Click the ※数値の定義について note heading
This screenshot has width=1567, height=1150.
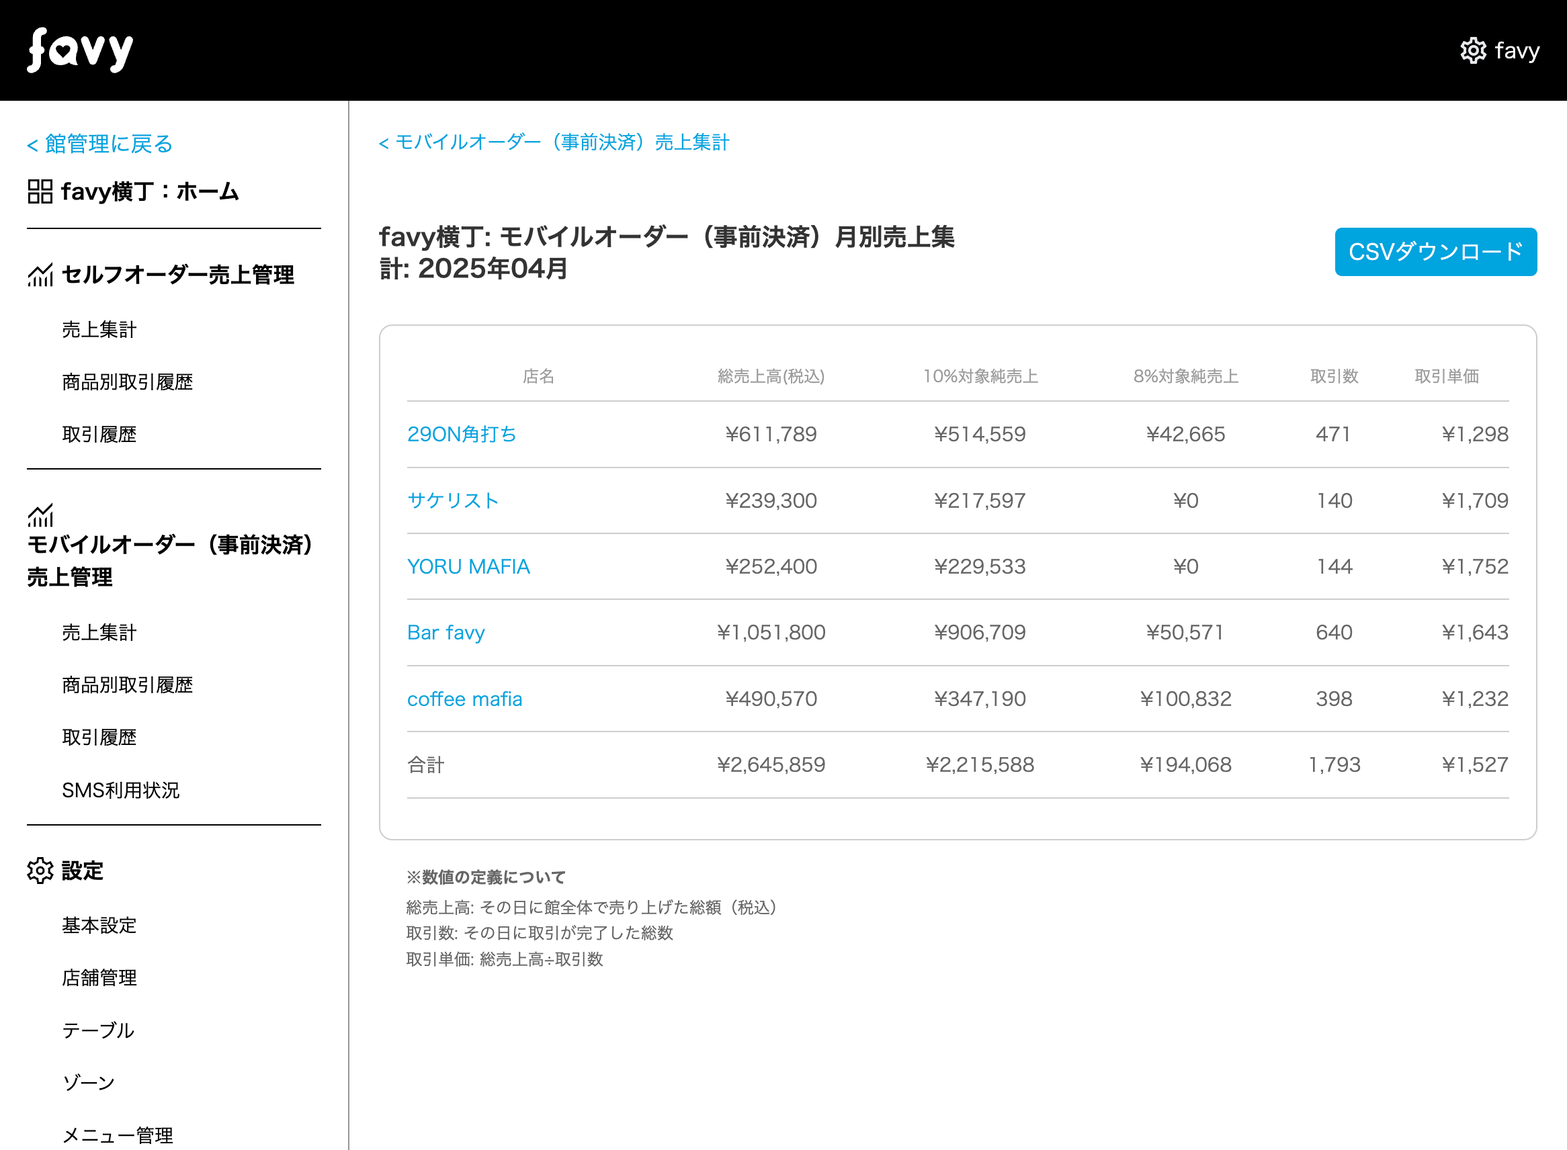[x=485, y=877]
